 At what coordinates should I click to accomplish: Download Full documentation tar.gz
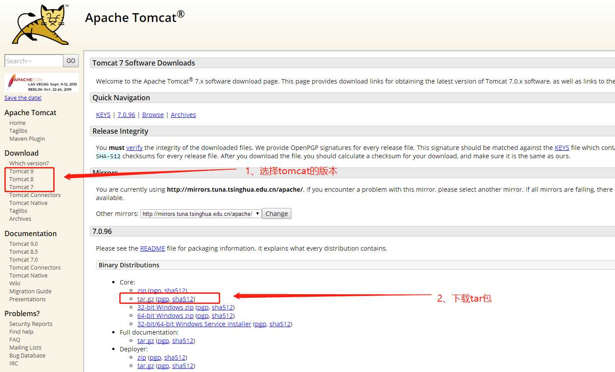146,341
